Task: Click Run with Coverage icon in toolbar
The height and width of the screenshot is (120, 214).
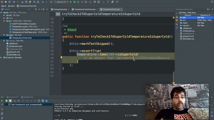Action: 78,2
